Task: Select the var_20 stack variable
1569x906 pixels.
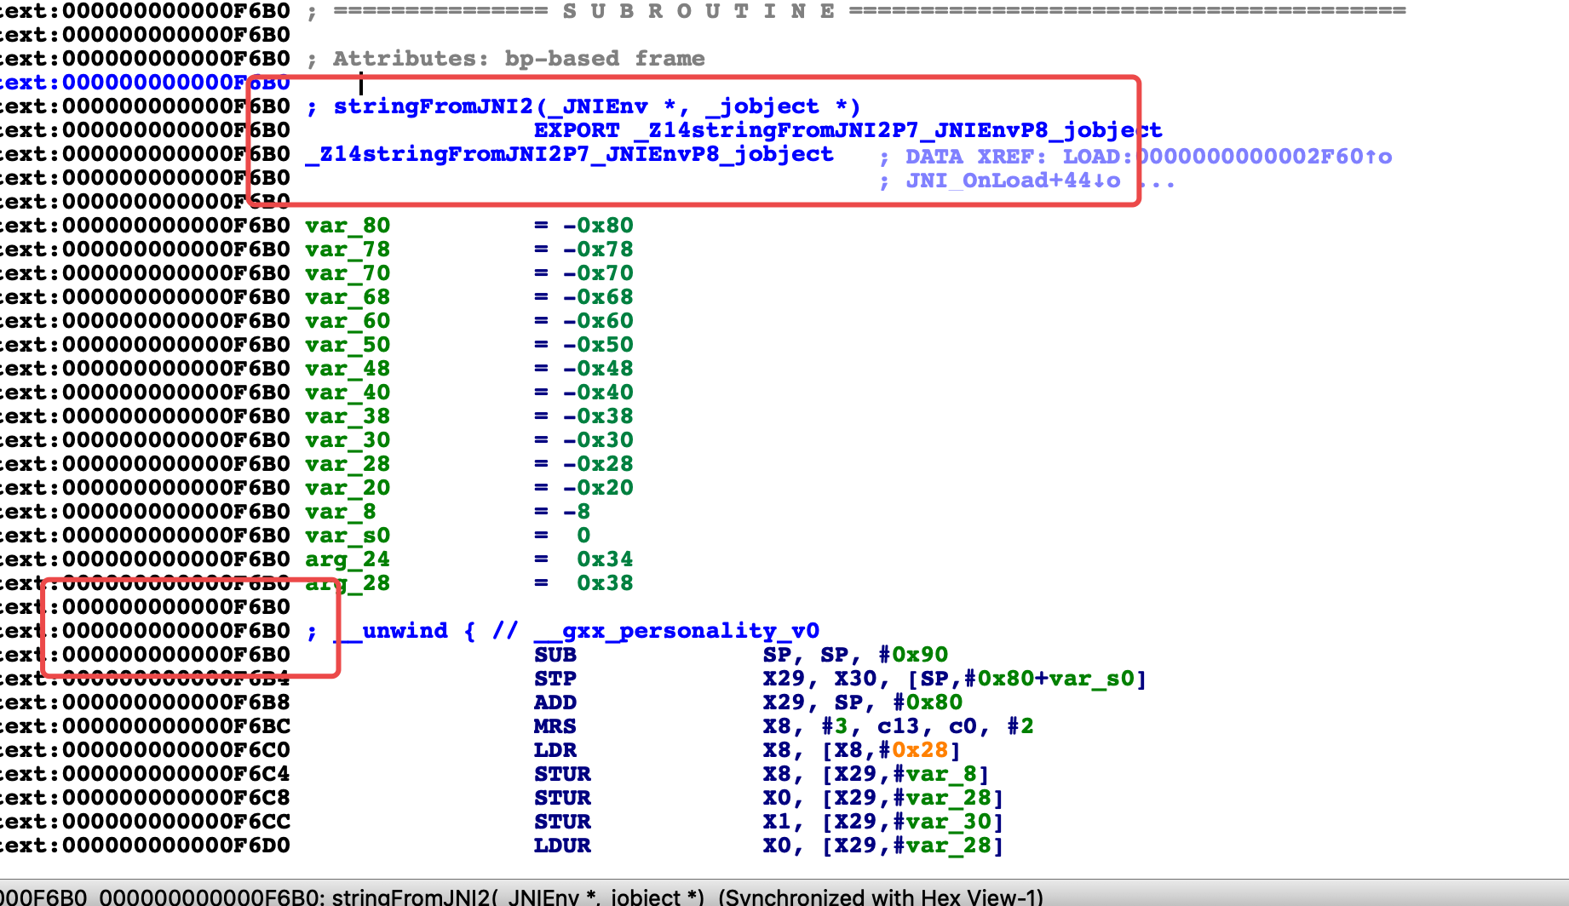Action: [x=348, y=488]
